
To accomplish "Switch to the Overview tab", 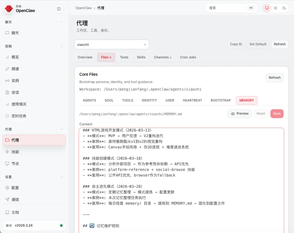I will 85,57.
